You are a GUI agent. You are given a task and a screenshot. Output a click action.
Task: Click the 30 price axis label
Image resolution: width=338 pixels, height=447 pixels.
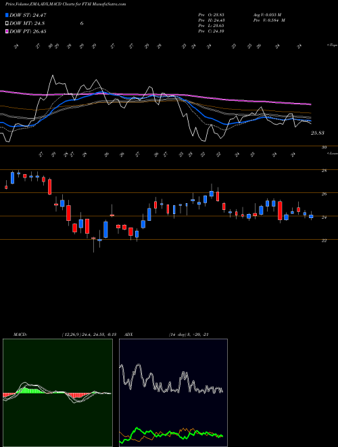(x=324, y=148)
